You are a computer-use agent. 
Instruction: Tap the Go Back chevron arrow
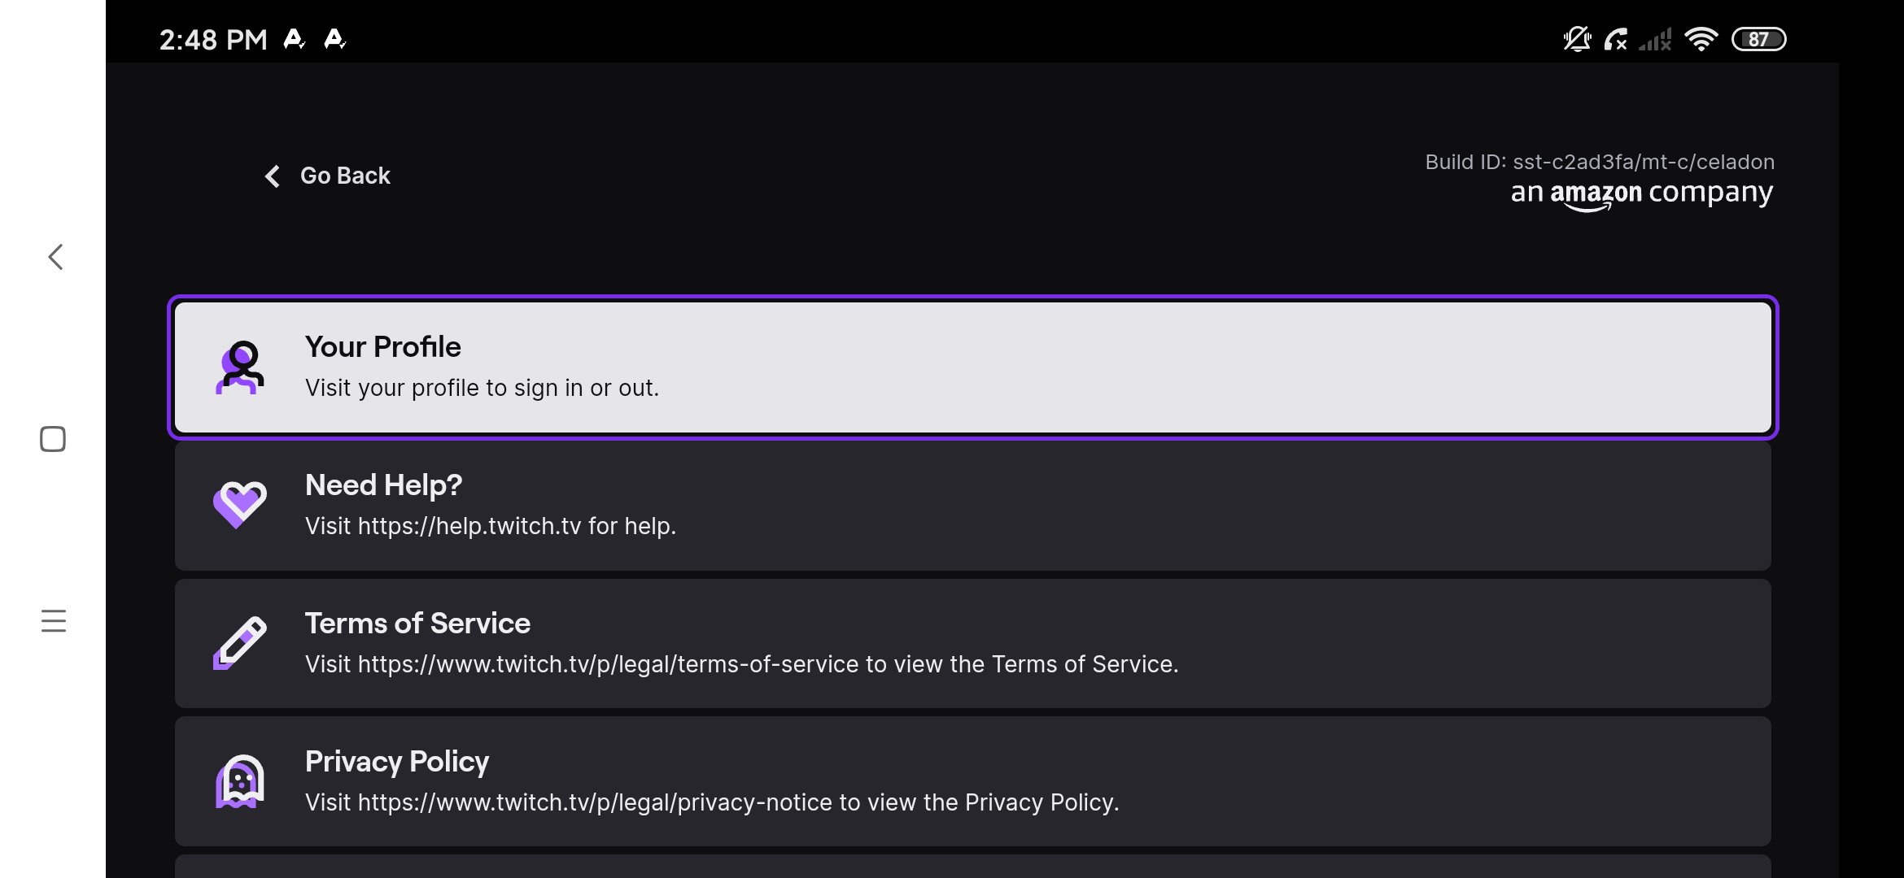(x=272, y=176)
